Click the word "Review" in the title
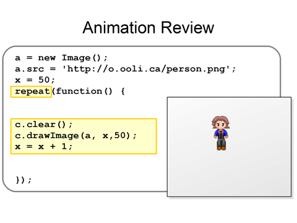Viewport: 297px width, 223px height. [187, 27]
